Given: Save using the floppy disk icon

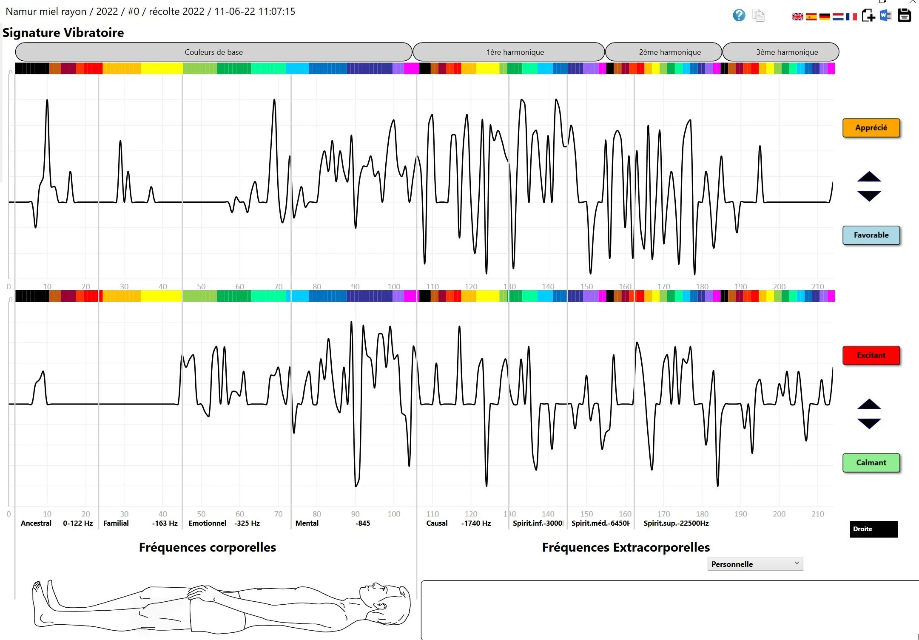Looking at the screenshot, I should 904,16.
